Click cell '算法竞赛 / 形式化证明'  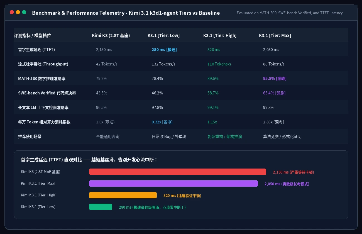coord(282,136)
